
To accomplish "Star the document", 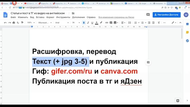I will 69,13.
